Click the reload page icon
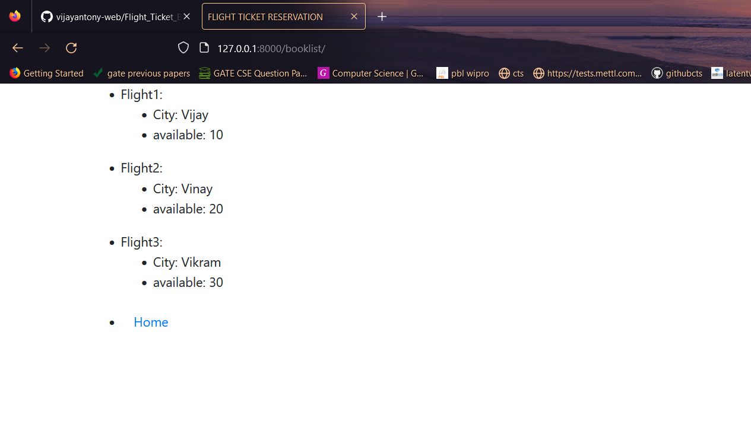Screen dimensions: 751x444 pyautogui.click(x=71, y=47)
